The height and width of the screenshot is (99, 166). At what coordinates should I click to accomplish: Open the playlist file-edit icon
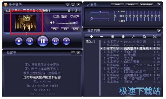[x=144, y=37]
